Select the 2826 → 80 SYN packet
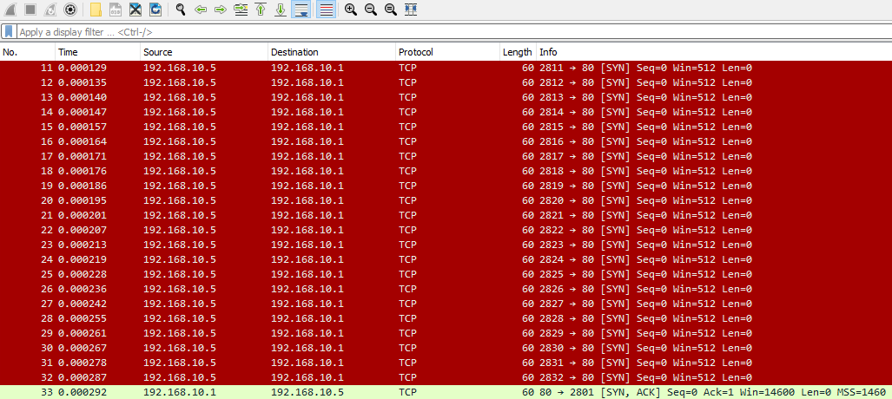Viewport: 892px width, 399px height. coord(446,290)
